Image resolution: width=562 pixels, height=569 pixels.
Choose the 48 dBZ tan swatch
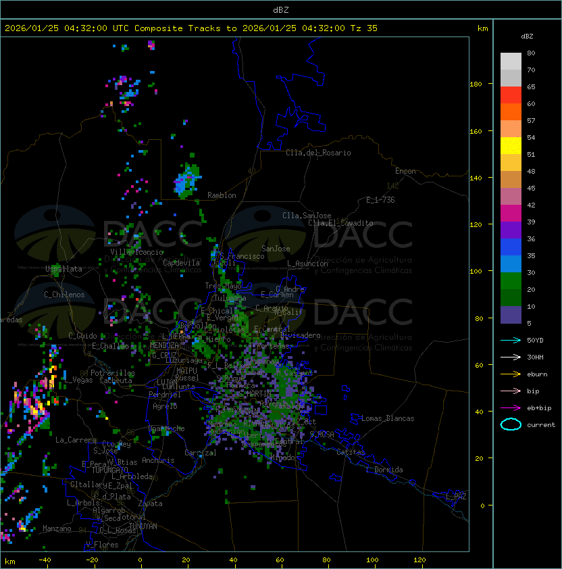coord(511,179)
